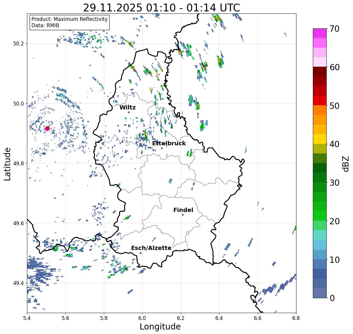Click the 49.8 latitude tick label
This screenshot has height=334, width=353.
pyautogui.click(x=19, y=163)
